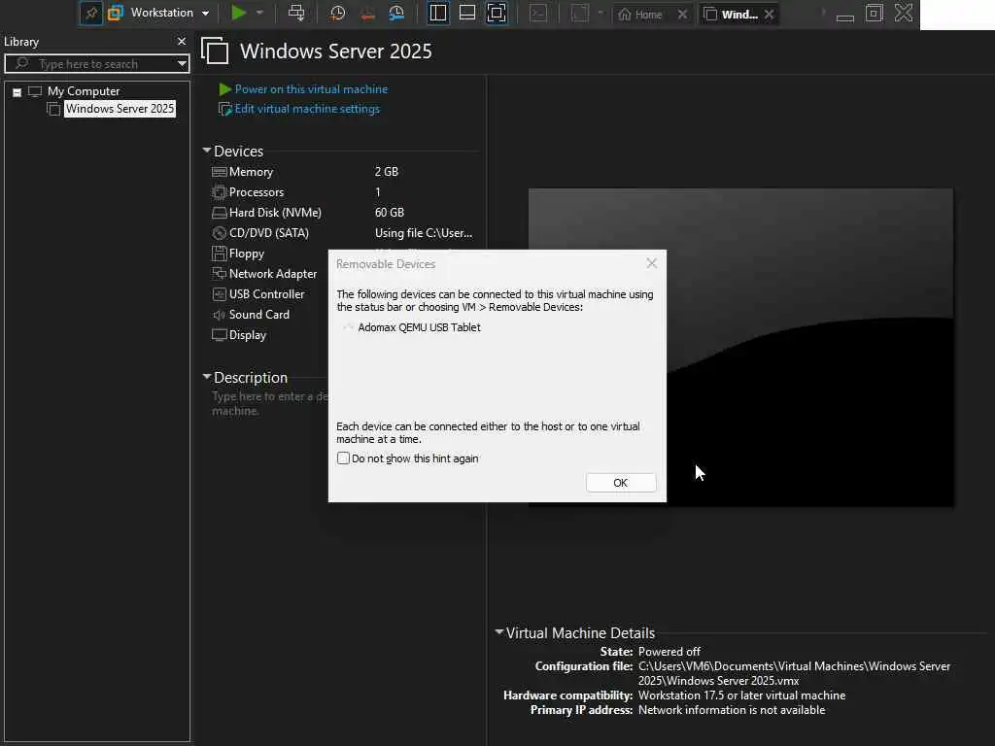The width and height of the screenshot is (995, 746).
Task: Collapse the Virtual Machine Details section
Action: click(x=498, y=631)
